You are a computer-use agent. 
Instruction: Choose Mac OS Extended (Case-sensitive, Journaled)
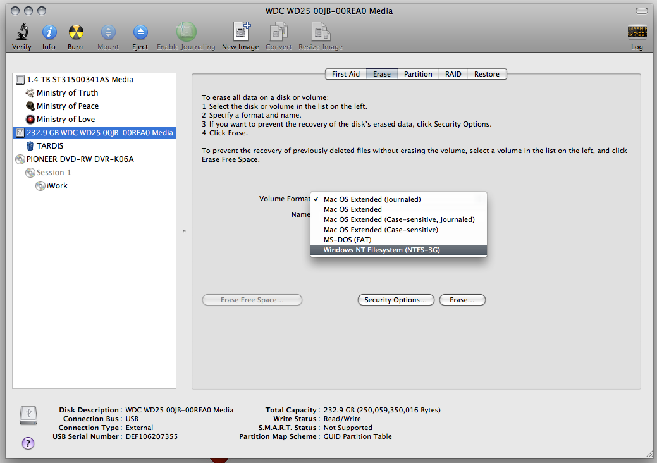pyautogui.click(x=398, y=219)
